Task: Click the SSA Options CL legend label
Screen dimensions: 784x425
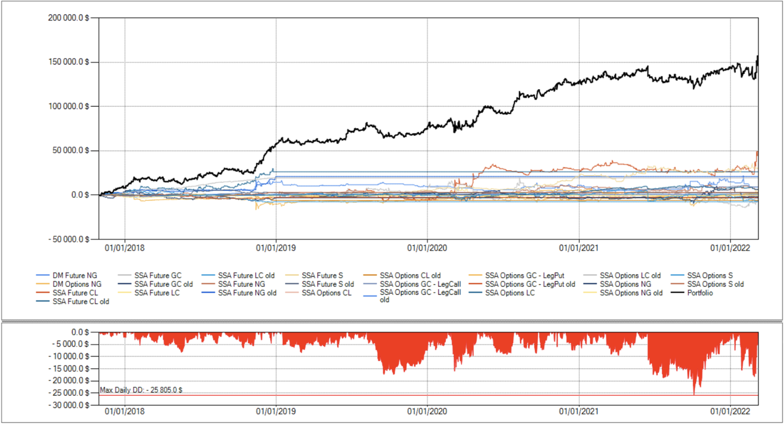Action: [327, 293]
